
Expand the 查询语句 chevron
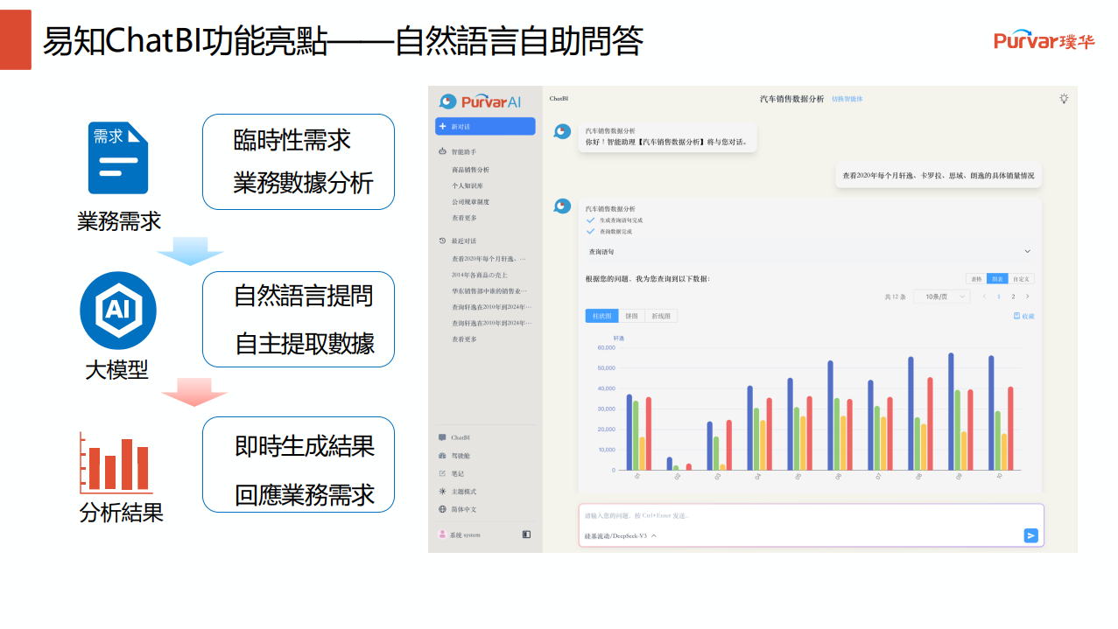pyautogui.click(x=1028, y=252)
